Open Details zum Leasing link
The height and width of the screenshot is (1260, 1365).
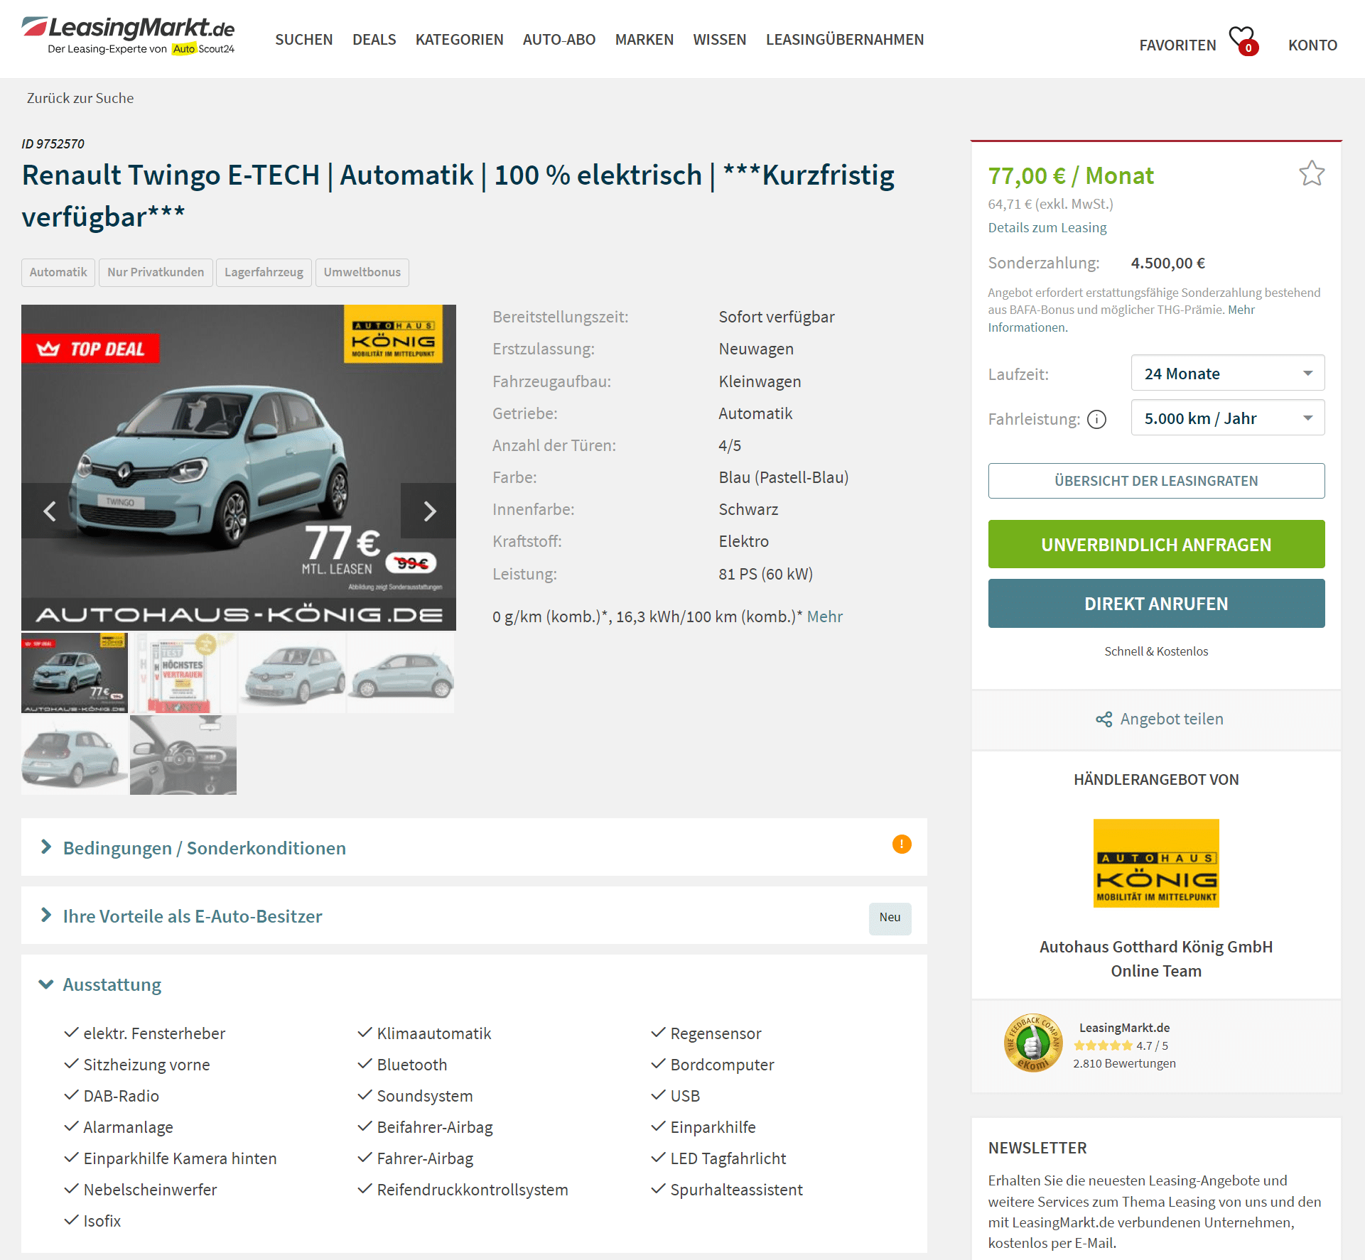[1047, 227]
